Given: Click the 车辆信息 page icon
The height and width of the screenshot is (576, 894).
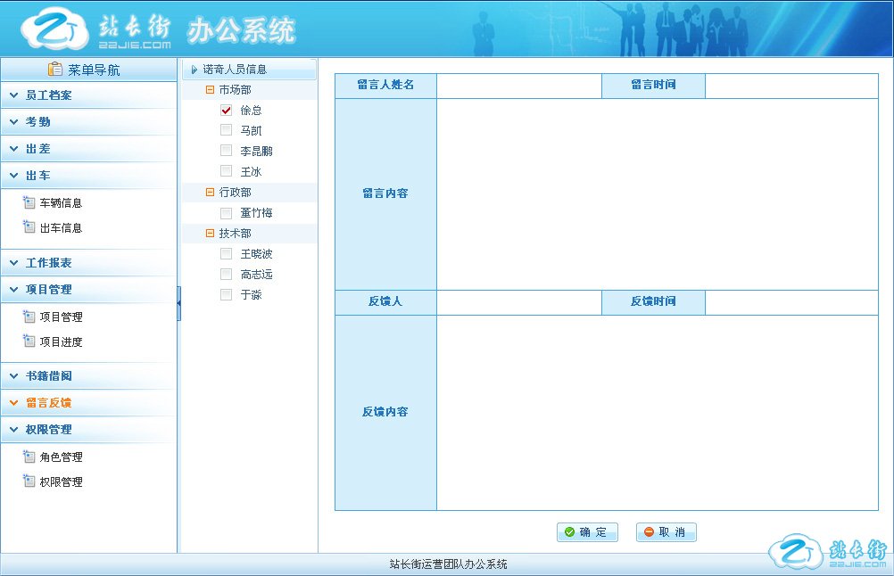Looking at the screenshot, I should (x=29, y=202).
